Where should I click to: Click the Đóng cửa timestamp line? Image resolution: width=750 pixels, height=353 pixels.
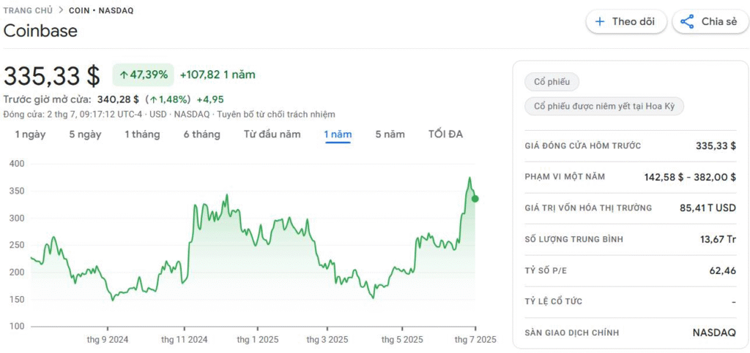[169, 115]
